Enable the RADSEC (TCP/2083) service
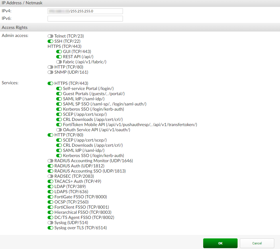The width and height of the screenshot is (280, 249). point(50,176)
